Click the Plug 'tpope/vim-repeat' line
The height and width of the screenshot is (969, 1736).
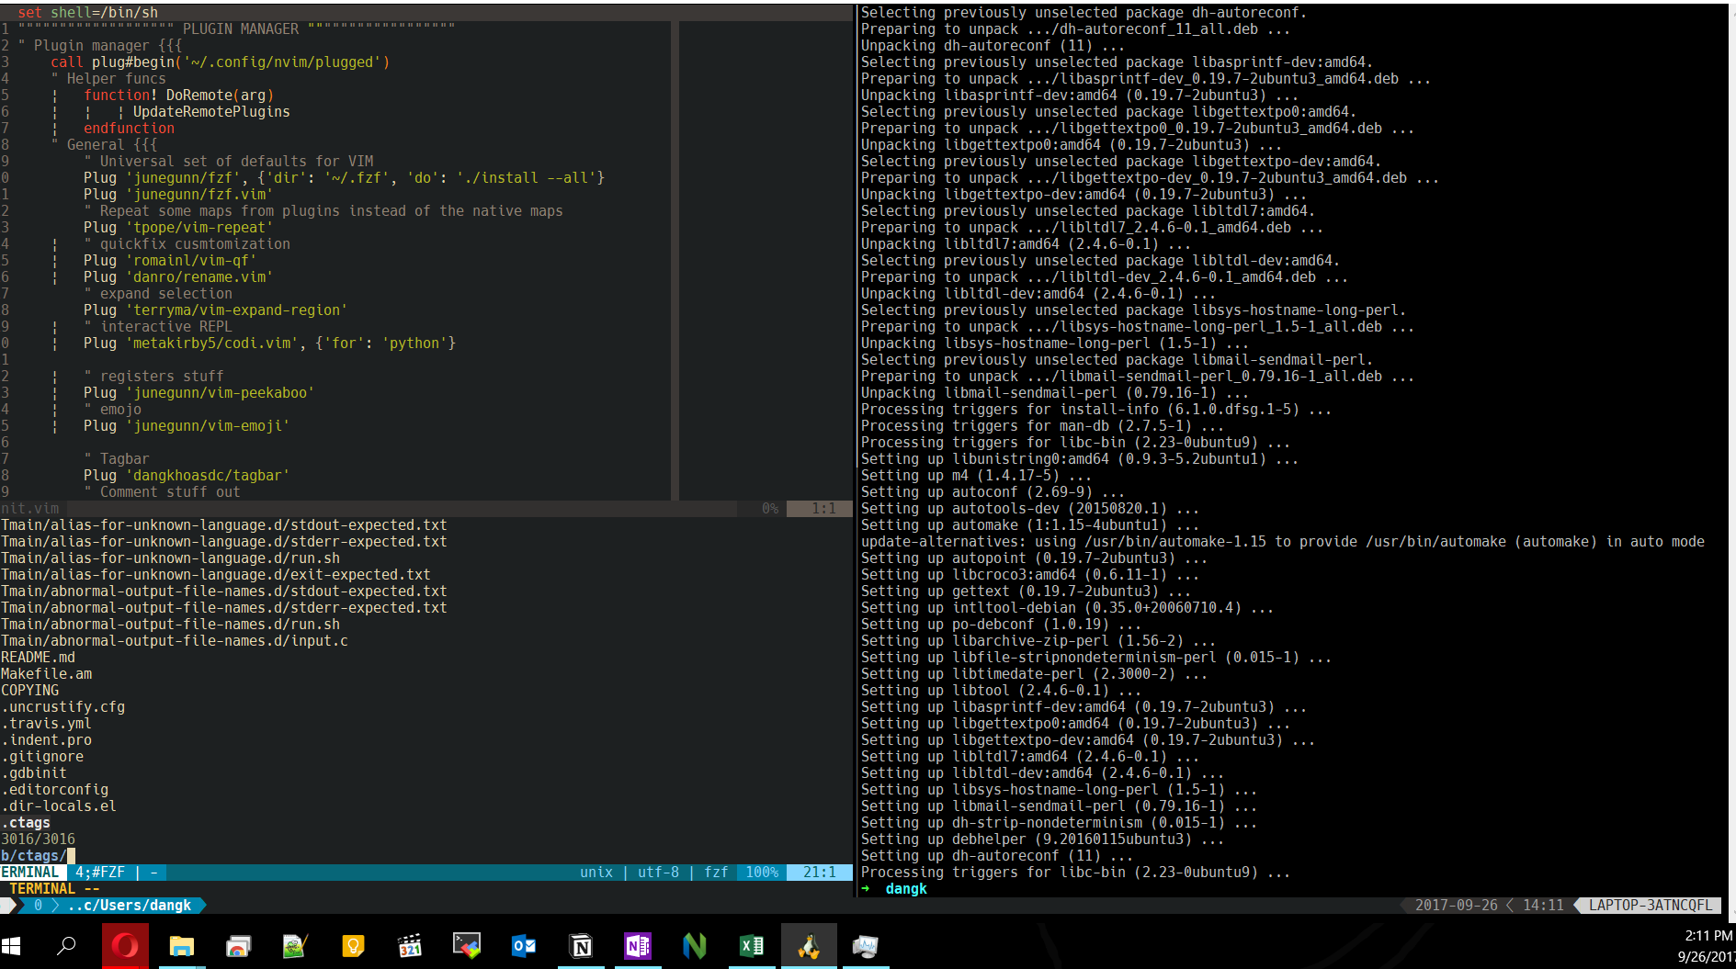tap(177, 228)
